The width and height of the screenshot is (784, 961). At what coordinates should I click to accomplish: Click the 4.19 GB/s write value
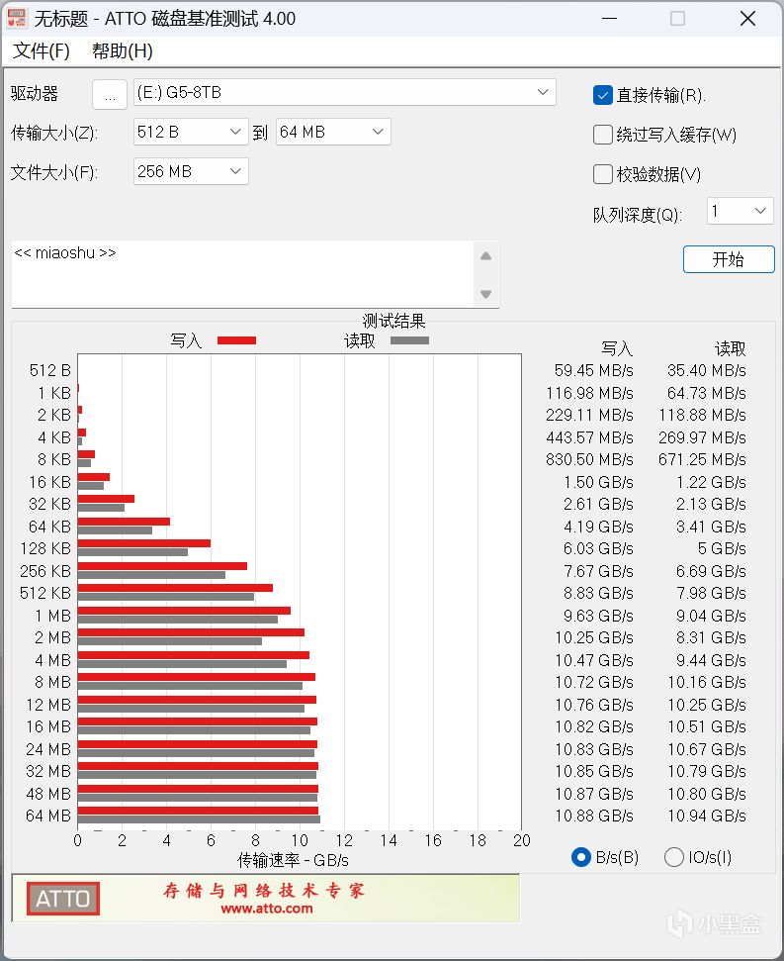coord(598,527)
